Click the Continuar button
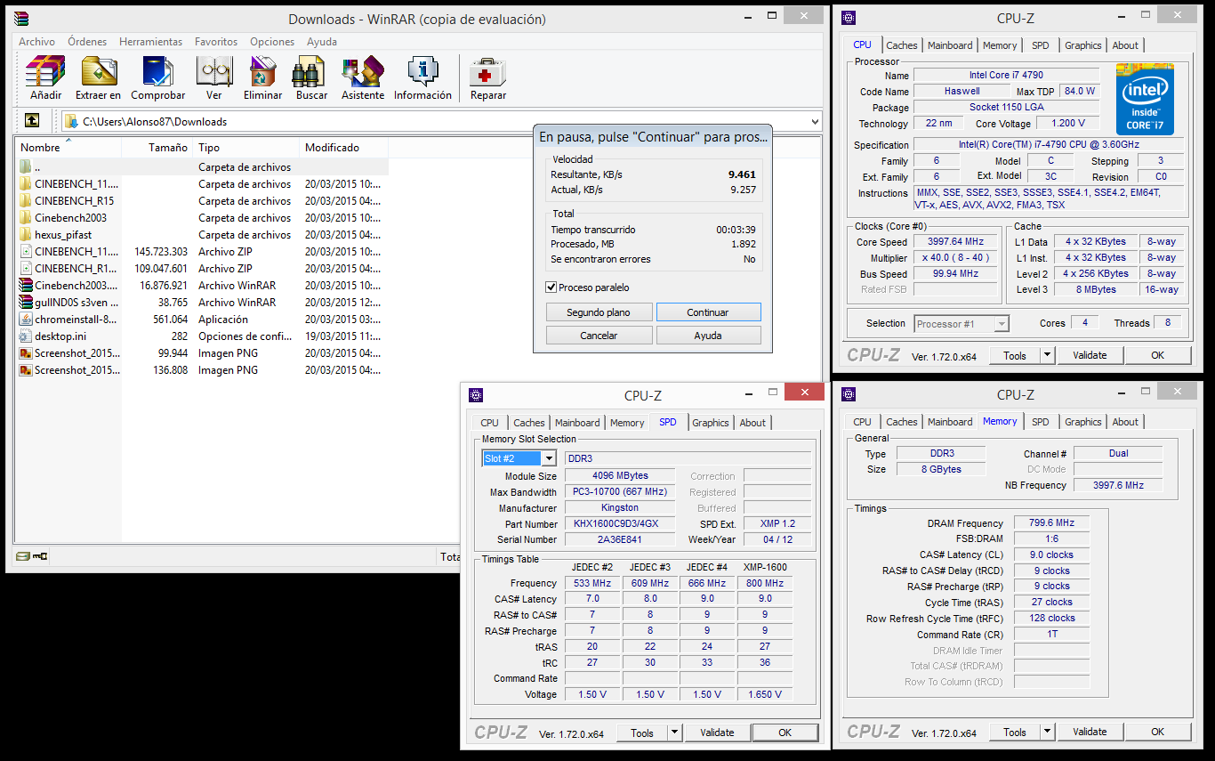Screen dimensions: 1215x761 708,312
